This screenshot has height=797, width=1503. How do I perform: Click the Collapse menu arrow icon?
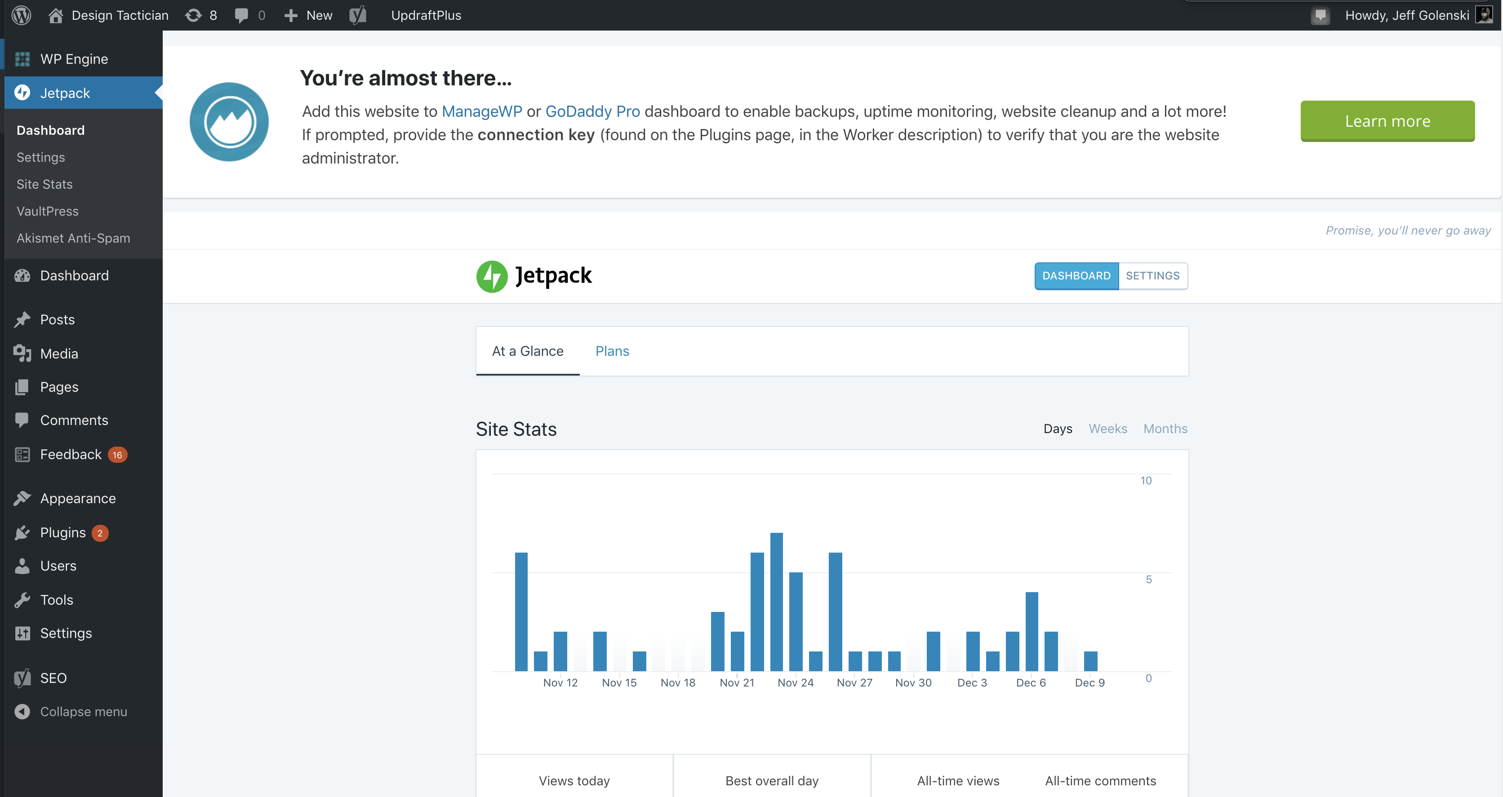click(22, 712)
